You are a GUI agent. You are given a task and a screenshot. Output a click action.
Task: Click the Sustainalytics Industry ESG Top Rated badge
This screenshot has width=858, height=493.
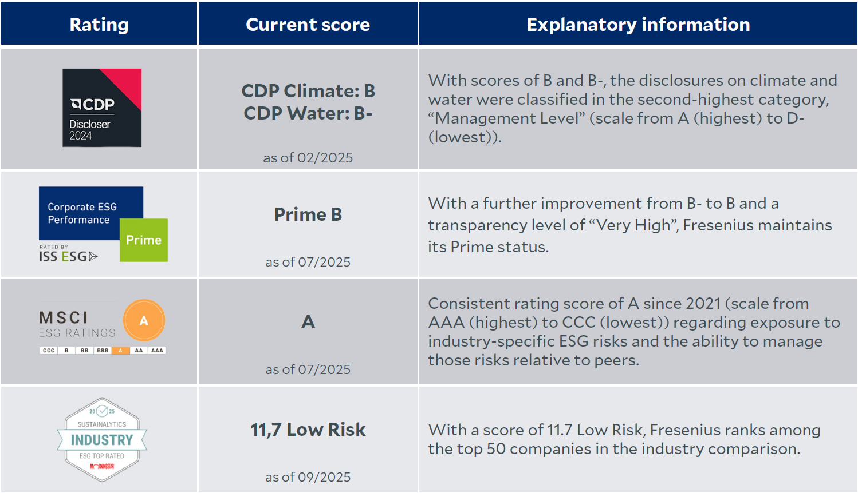point(102,439)
